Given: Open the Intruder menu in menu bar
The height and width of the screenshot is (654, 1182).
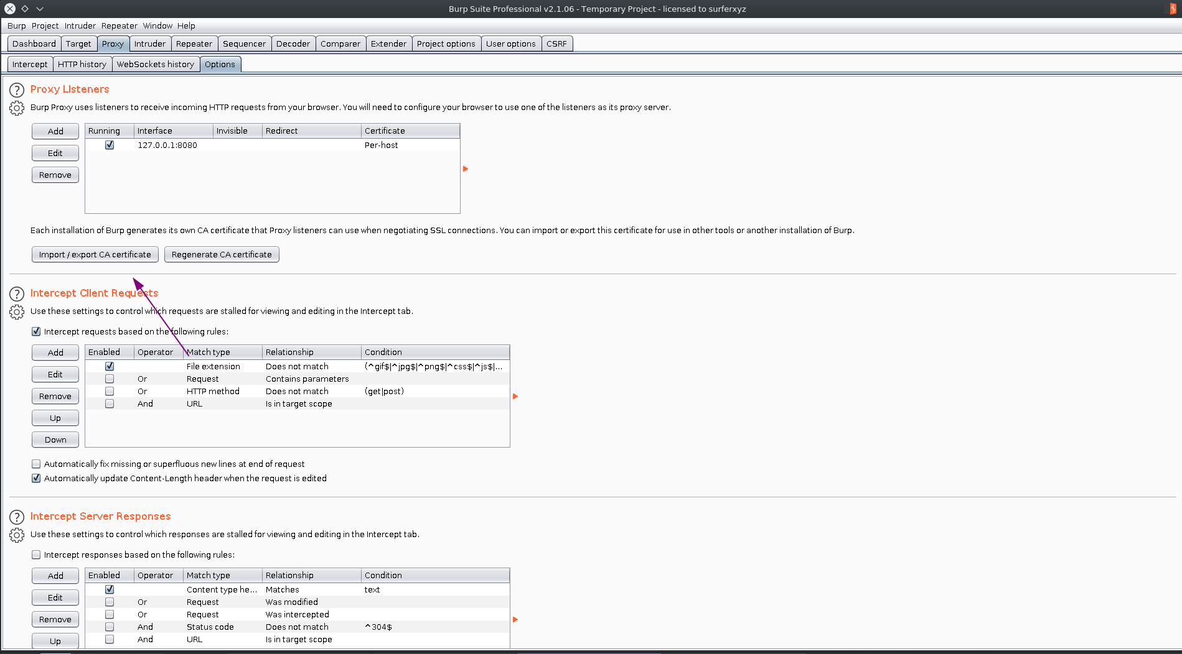Looking at the screenshot, I should coord(80,25).
